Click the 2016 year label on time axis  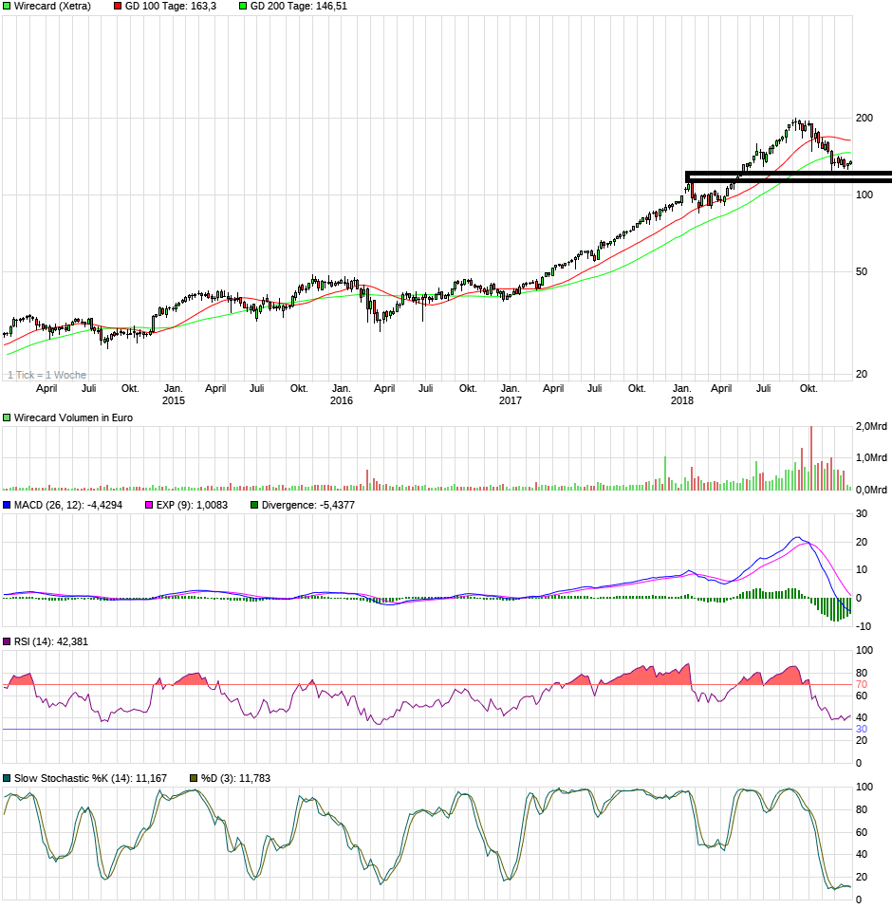tap(342, 400)
